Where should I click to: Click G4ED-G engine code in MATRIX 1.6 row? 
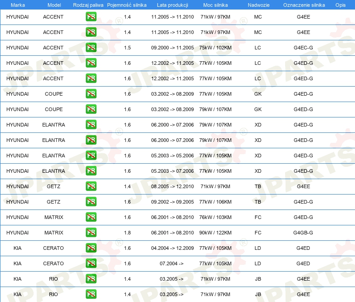point(303,217)
